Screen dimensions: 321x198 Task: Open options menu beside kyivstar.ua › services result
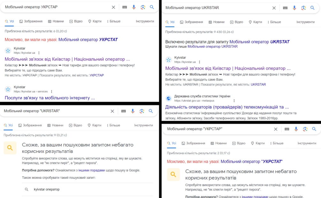(x=52, y=92)
